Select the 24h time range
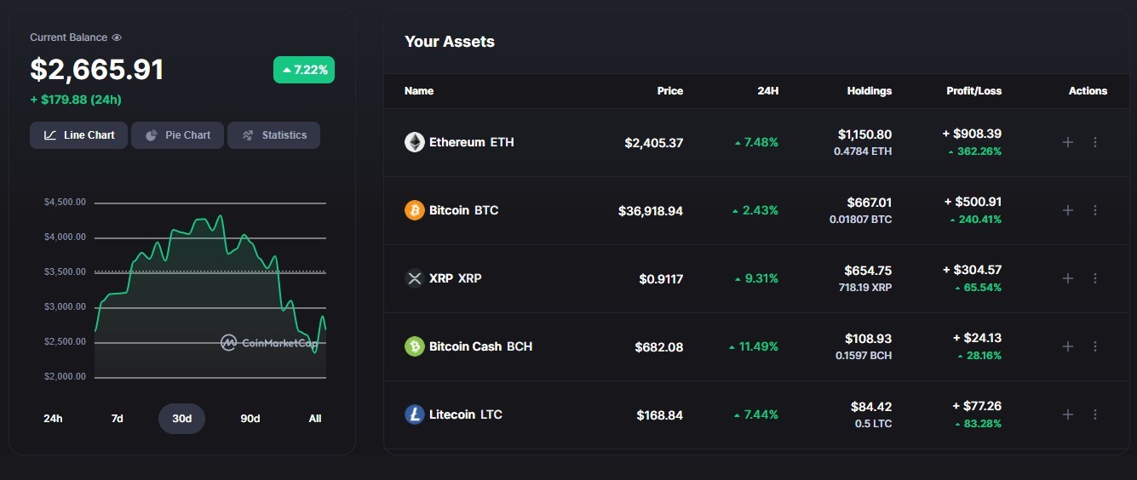The height and width of the screenshot is (480, 1137). pos(53,419)
